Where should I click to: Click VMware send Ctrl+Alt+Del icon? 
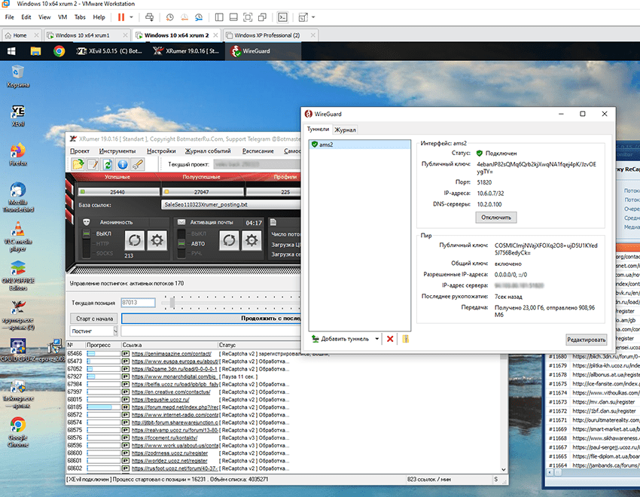click(x=149, y=17)
